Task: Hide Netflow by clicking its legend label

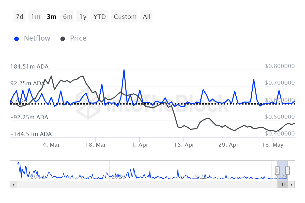Action: tap(37, 38)
